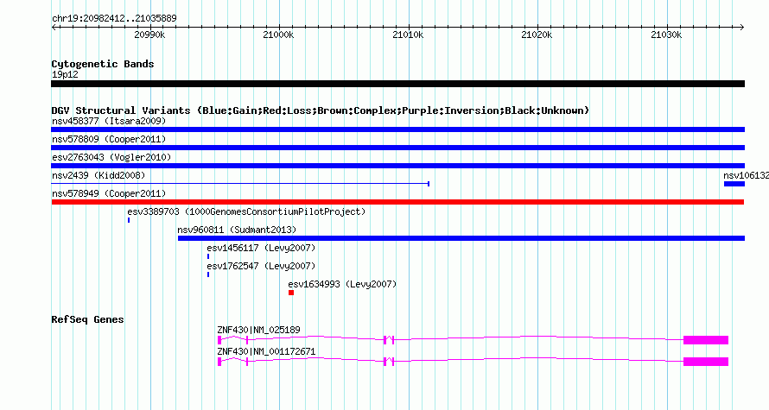Image resolution: width=769 pixels, height=410 pixels.
Task: Click the nsv578949 (Cooper2011) label
Action: click(x=109, y=193)
